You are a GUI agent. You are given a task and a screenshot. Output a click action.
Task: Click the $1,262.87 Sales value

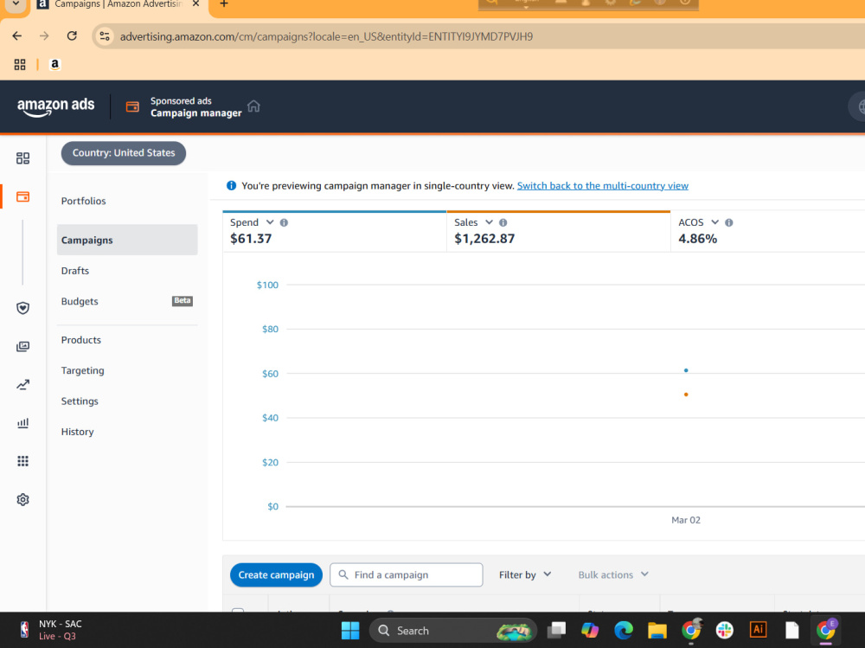[x=484, y=239]
